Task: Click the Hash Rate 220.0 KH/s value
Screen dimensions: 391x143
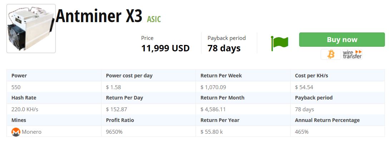Action: coord(25,109)
